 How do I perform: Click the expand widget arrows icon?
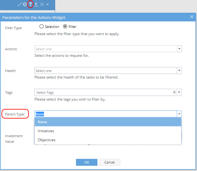pyautogui.click(x=20, y=4)
